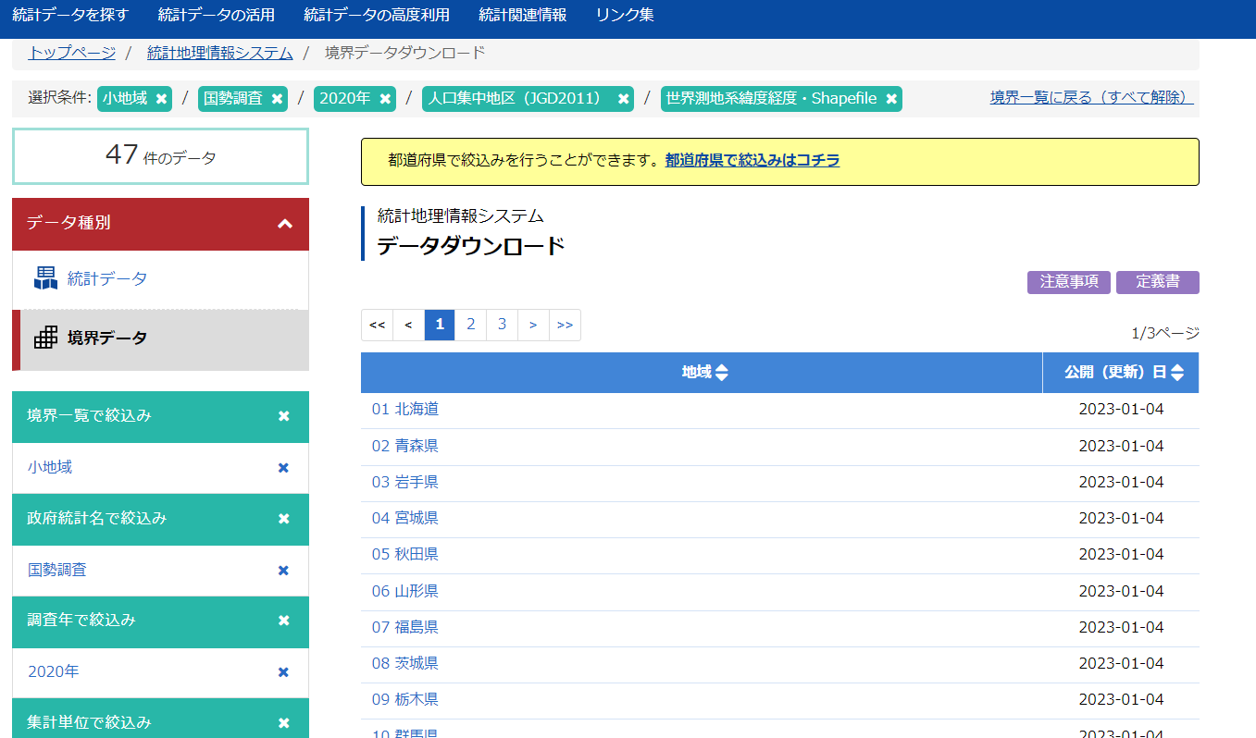Clear 小地域 in the sidebar list
The width and height of the screenshot is (1256, 738).
click(283, 468)
